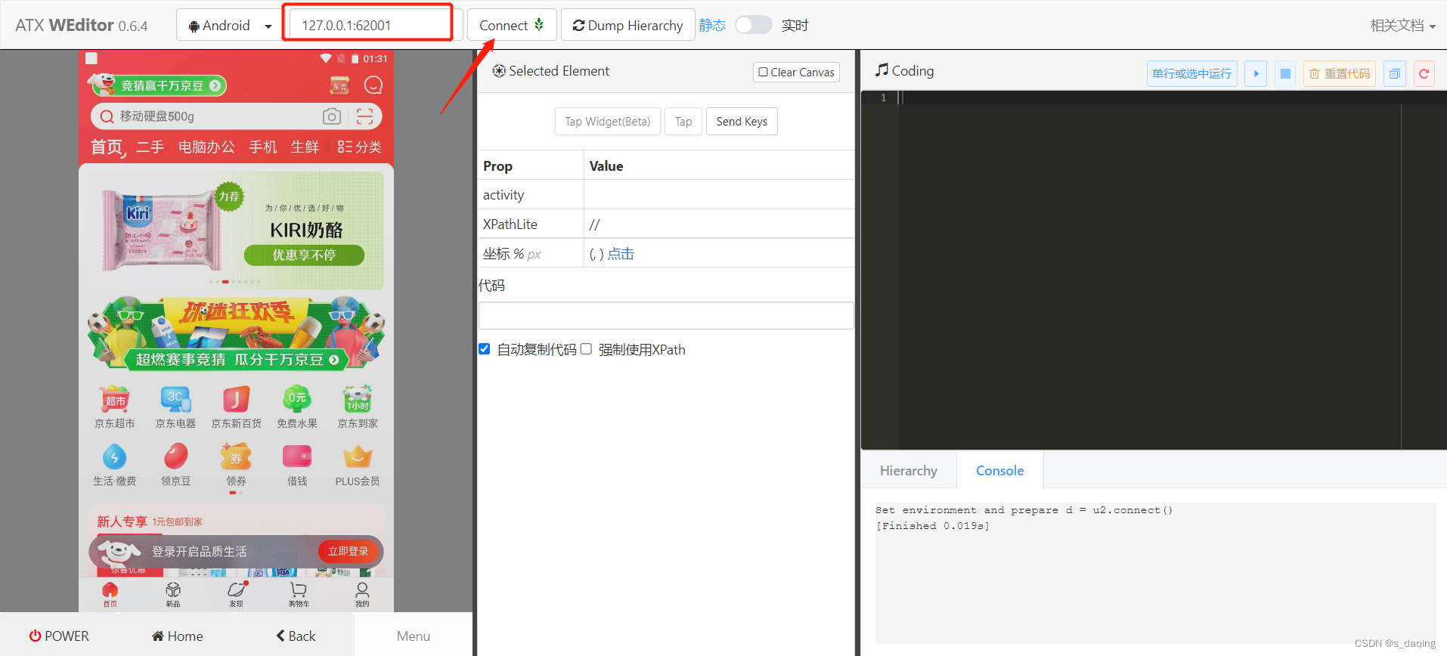
Task: Select the 电脑办公 category tab
Action: pos(206,147)
